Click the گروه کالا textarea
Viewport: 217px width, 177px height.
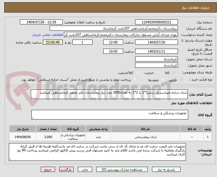[110, 115]
